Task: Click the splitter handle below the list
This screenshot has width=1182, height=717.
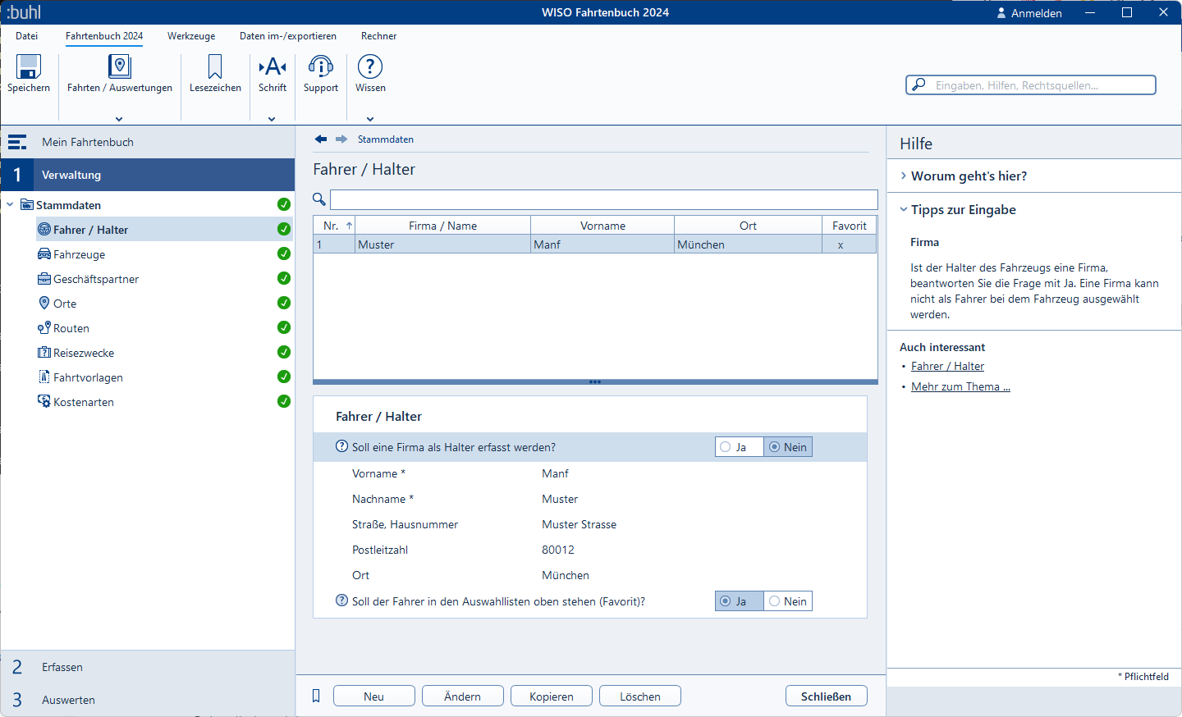Action: [595, 381]
